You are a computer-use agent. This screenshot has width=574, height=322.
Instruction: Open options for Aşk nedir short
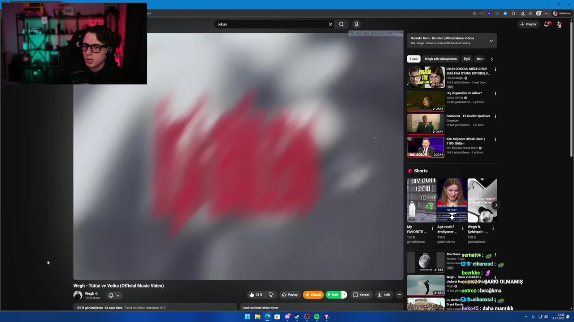click(x=463, y=229)
